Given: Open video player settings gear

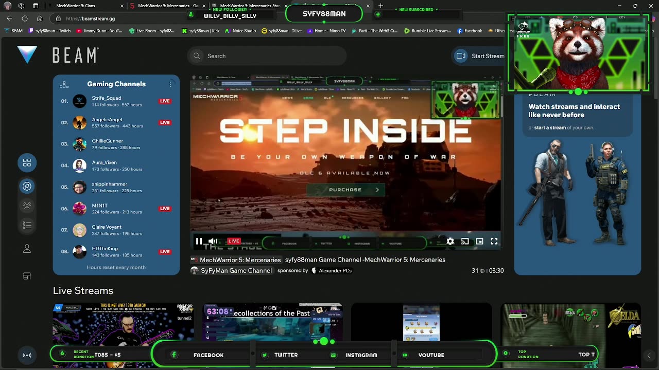Looking at the screenshot, I should pyautogui.click(x=450, y=241).
